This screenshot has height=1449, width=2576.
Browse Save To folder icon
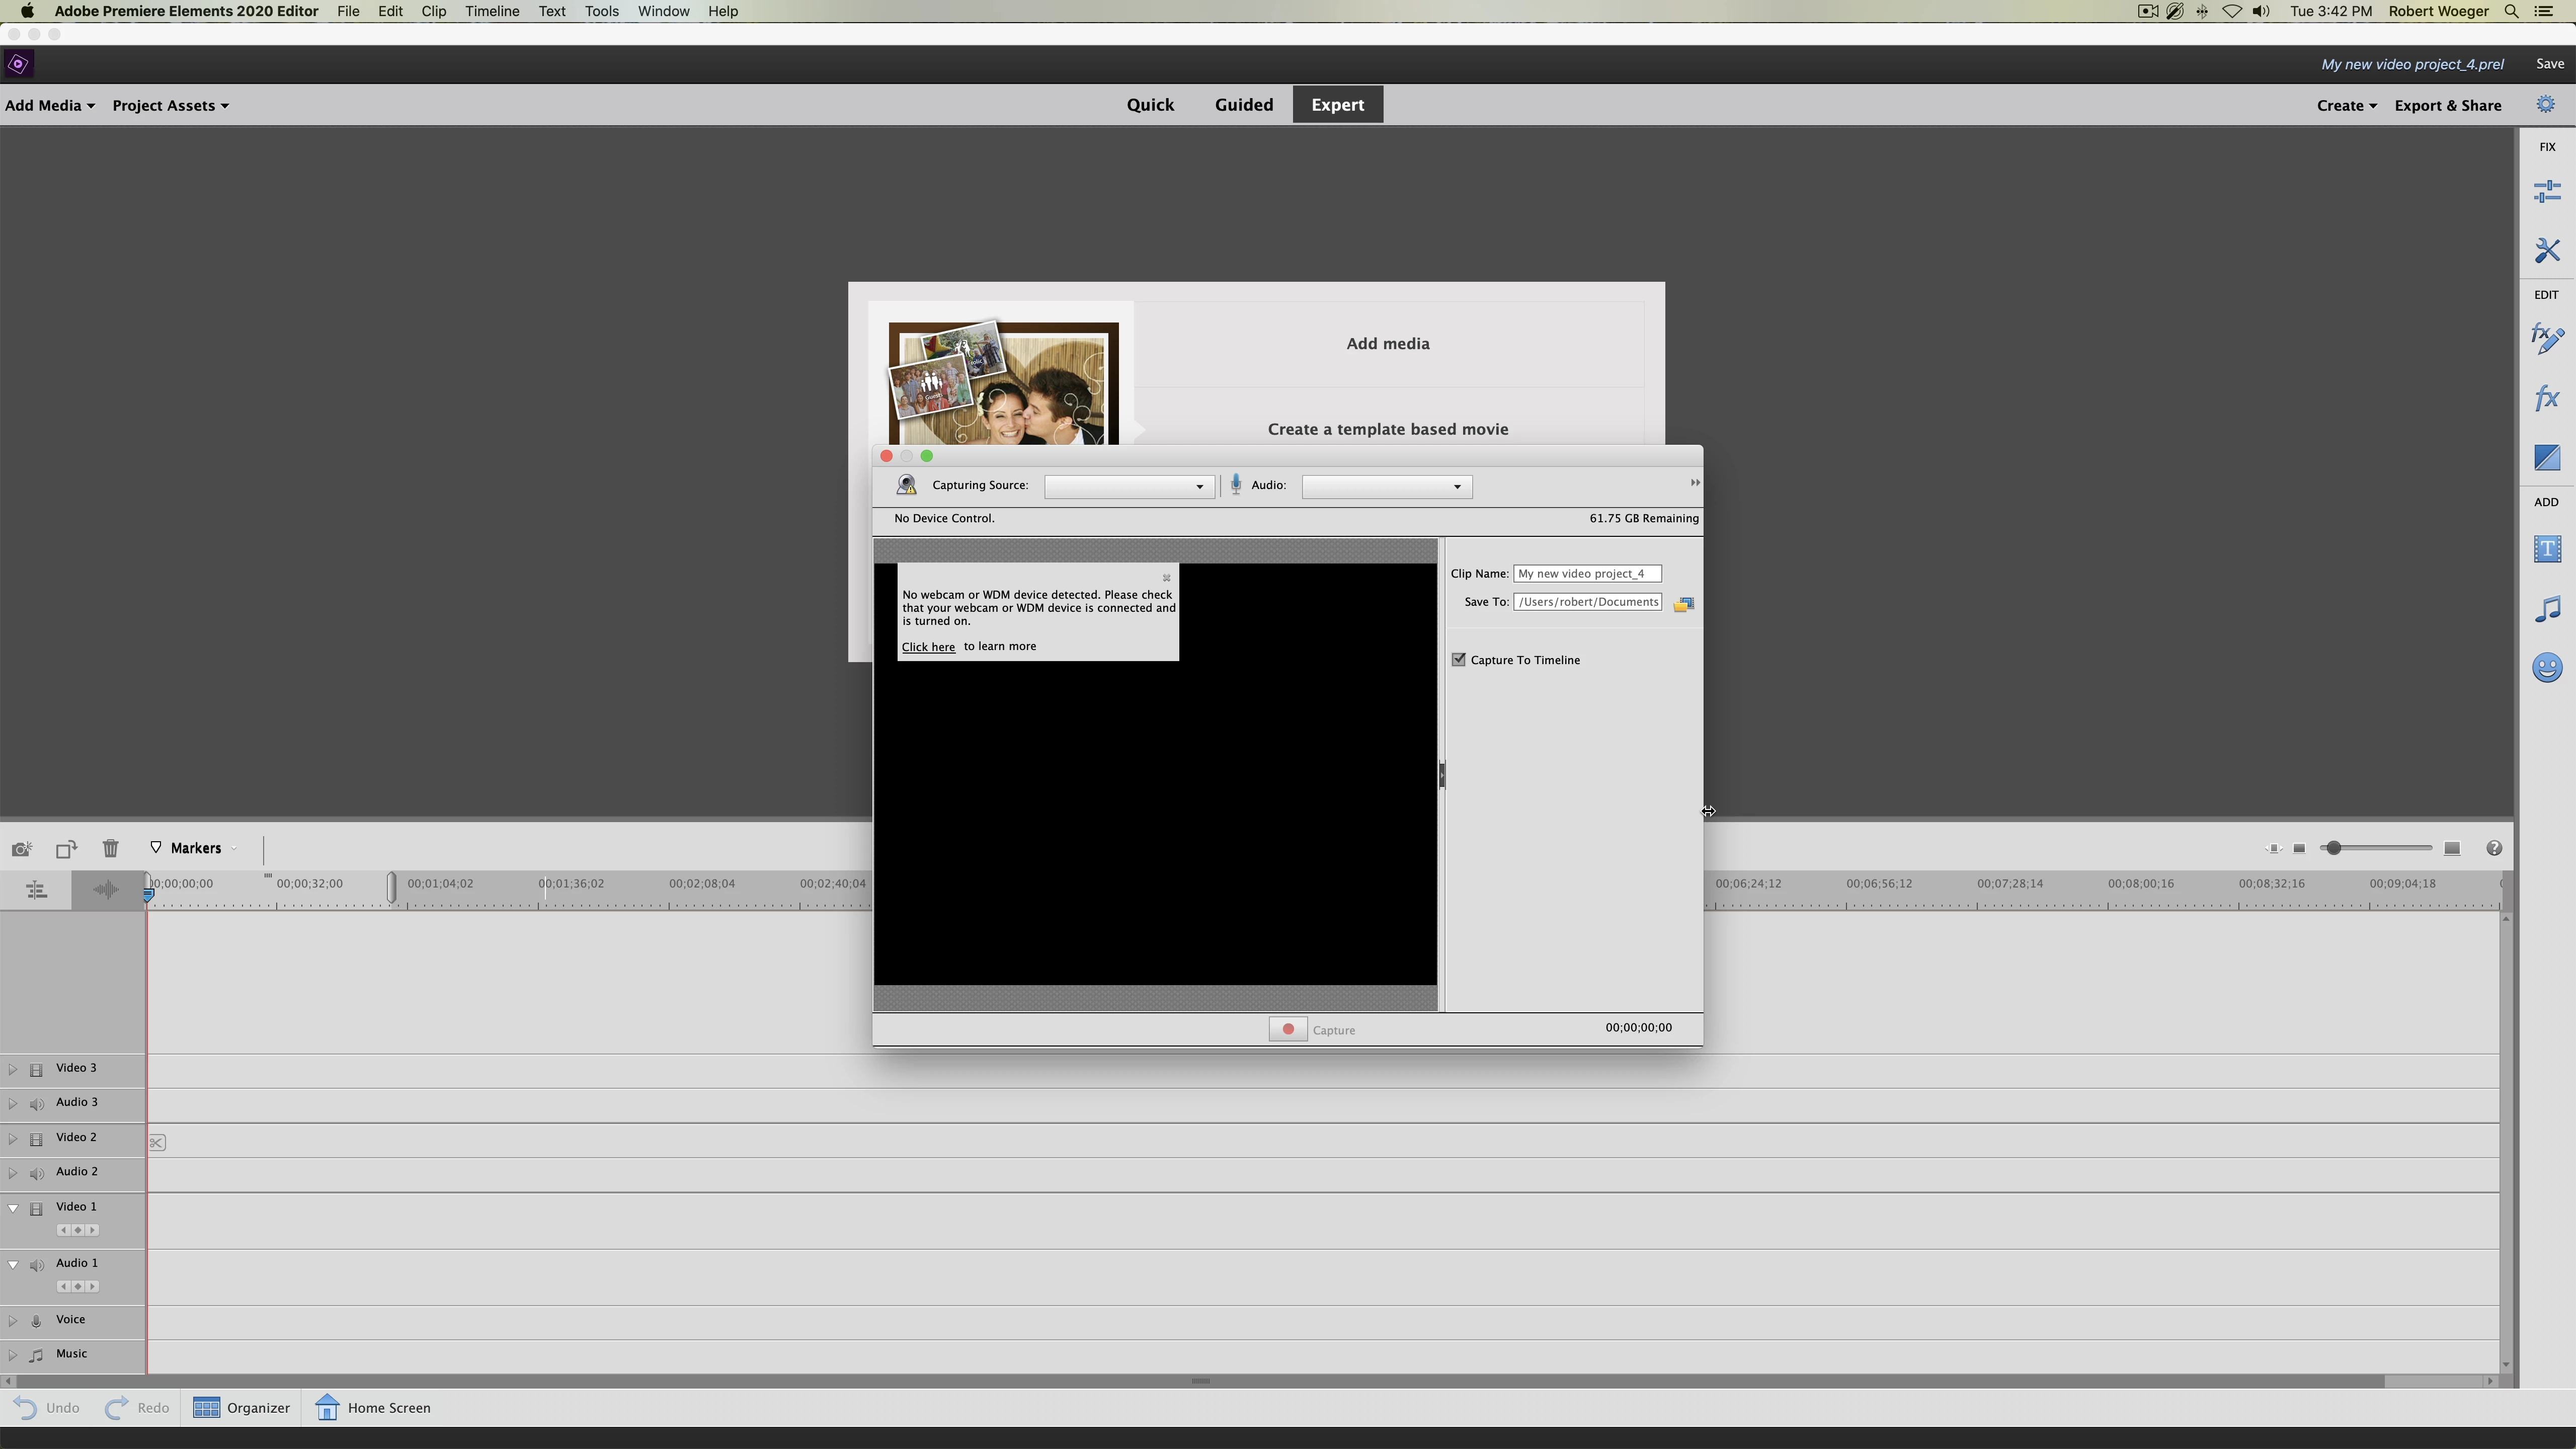pos(1683,603)
